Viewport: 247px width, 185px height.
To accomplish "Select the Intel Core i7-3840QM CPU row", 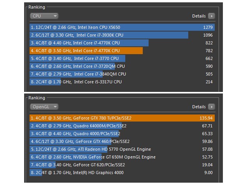I will 122,74.
